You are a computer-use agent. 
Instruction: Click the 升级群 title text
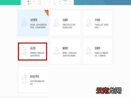tap(97, 20)
